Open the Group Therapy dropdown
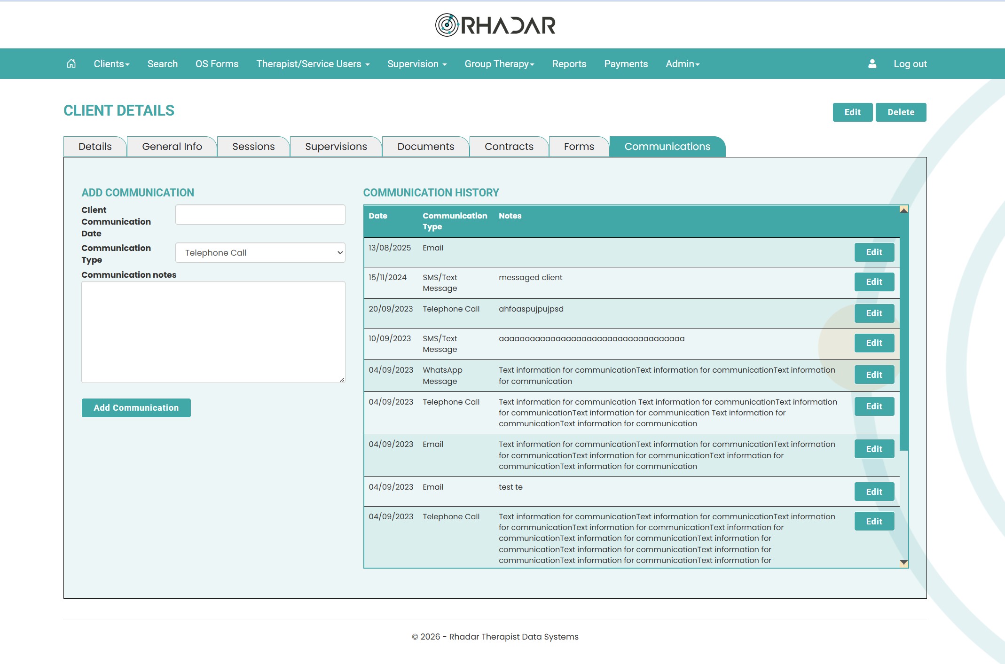 point(499,64)
